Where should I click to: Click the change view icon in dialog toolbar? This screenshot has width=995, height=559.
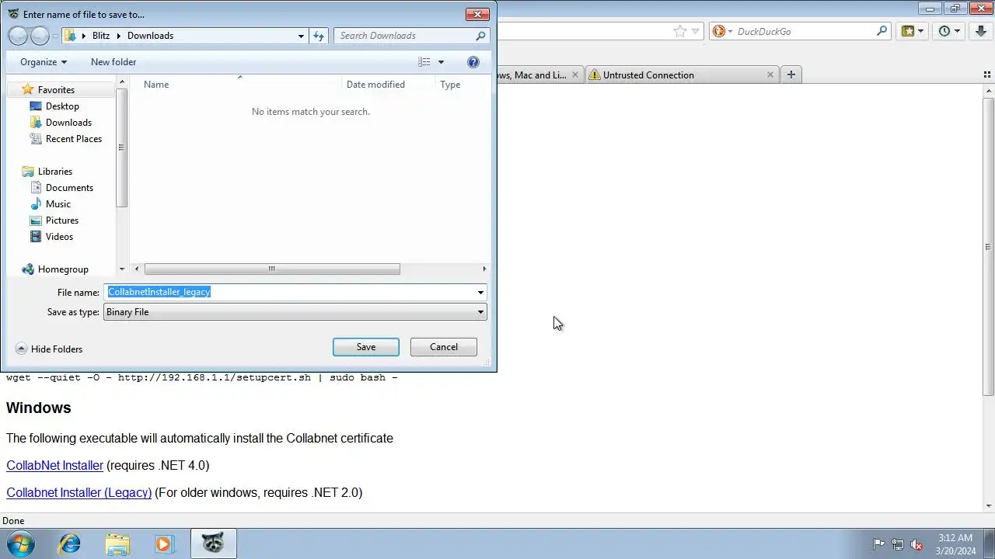pos(424,62)
